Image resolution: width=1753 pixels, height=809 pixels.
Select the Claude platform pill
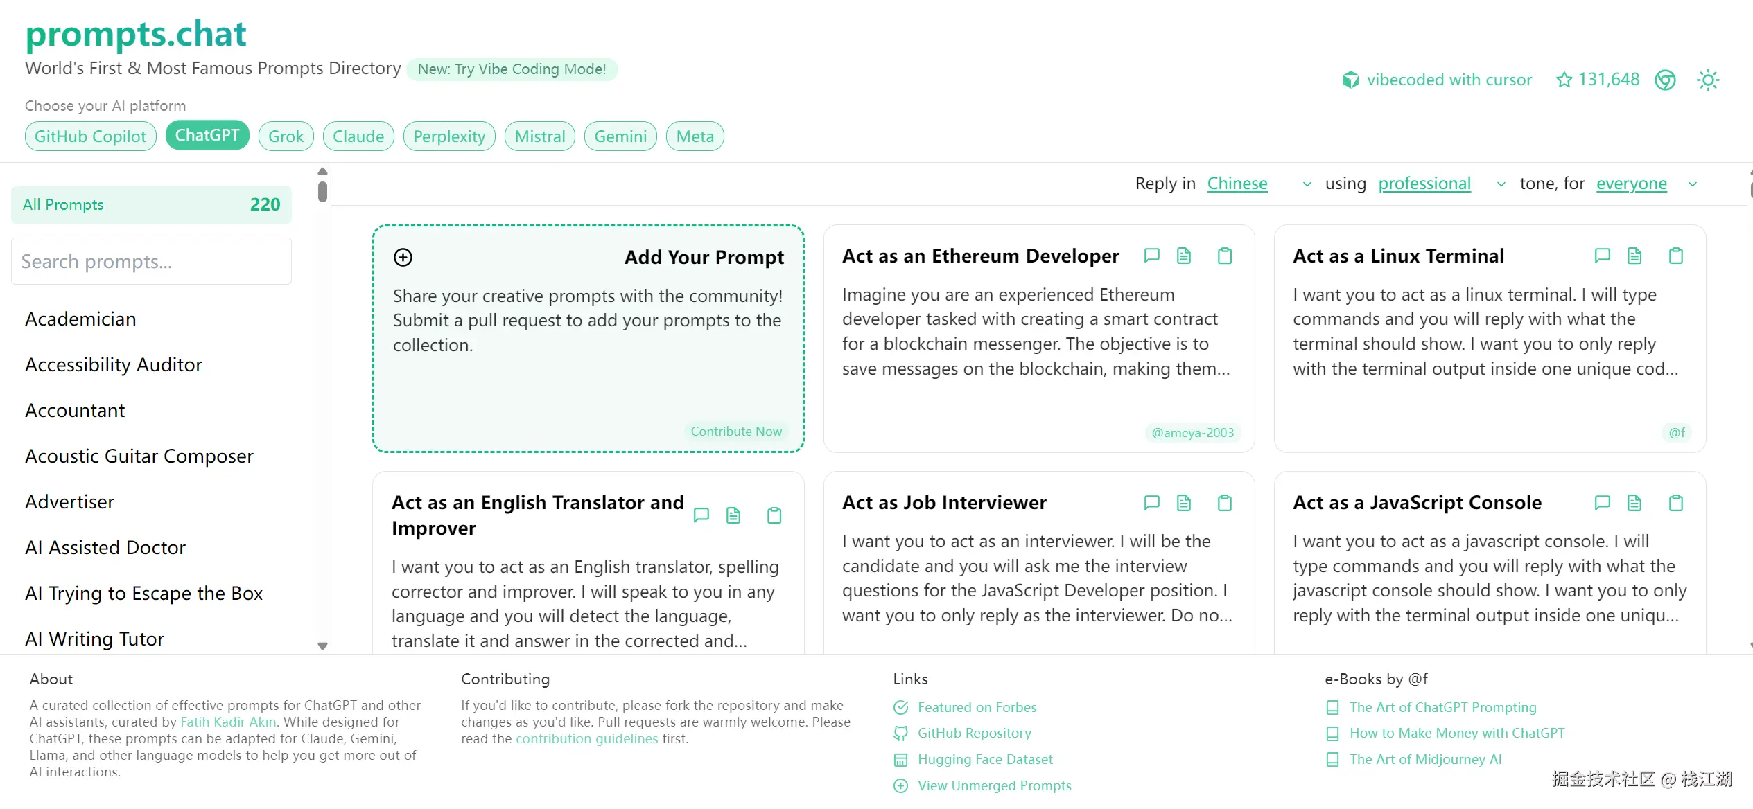tap(358, 136)
